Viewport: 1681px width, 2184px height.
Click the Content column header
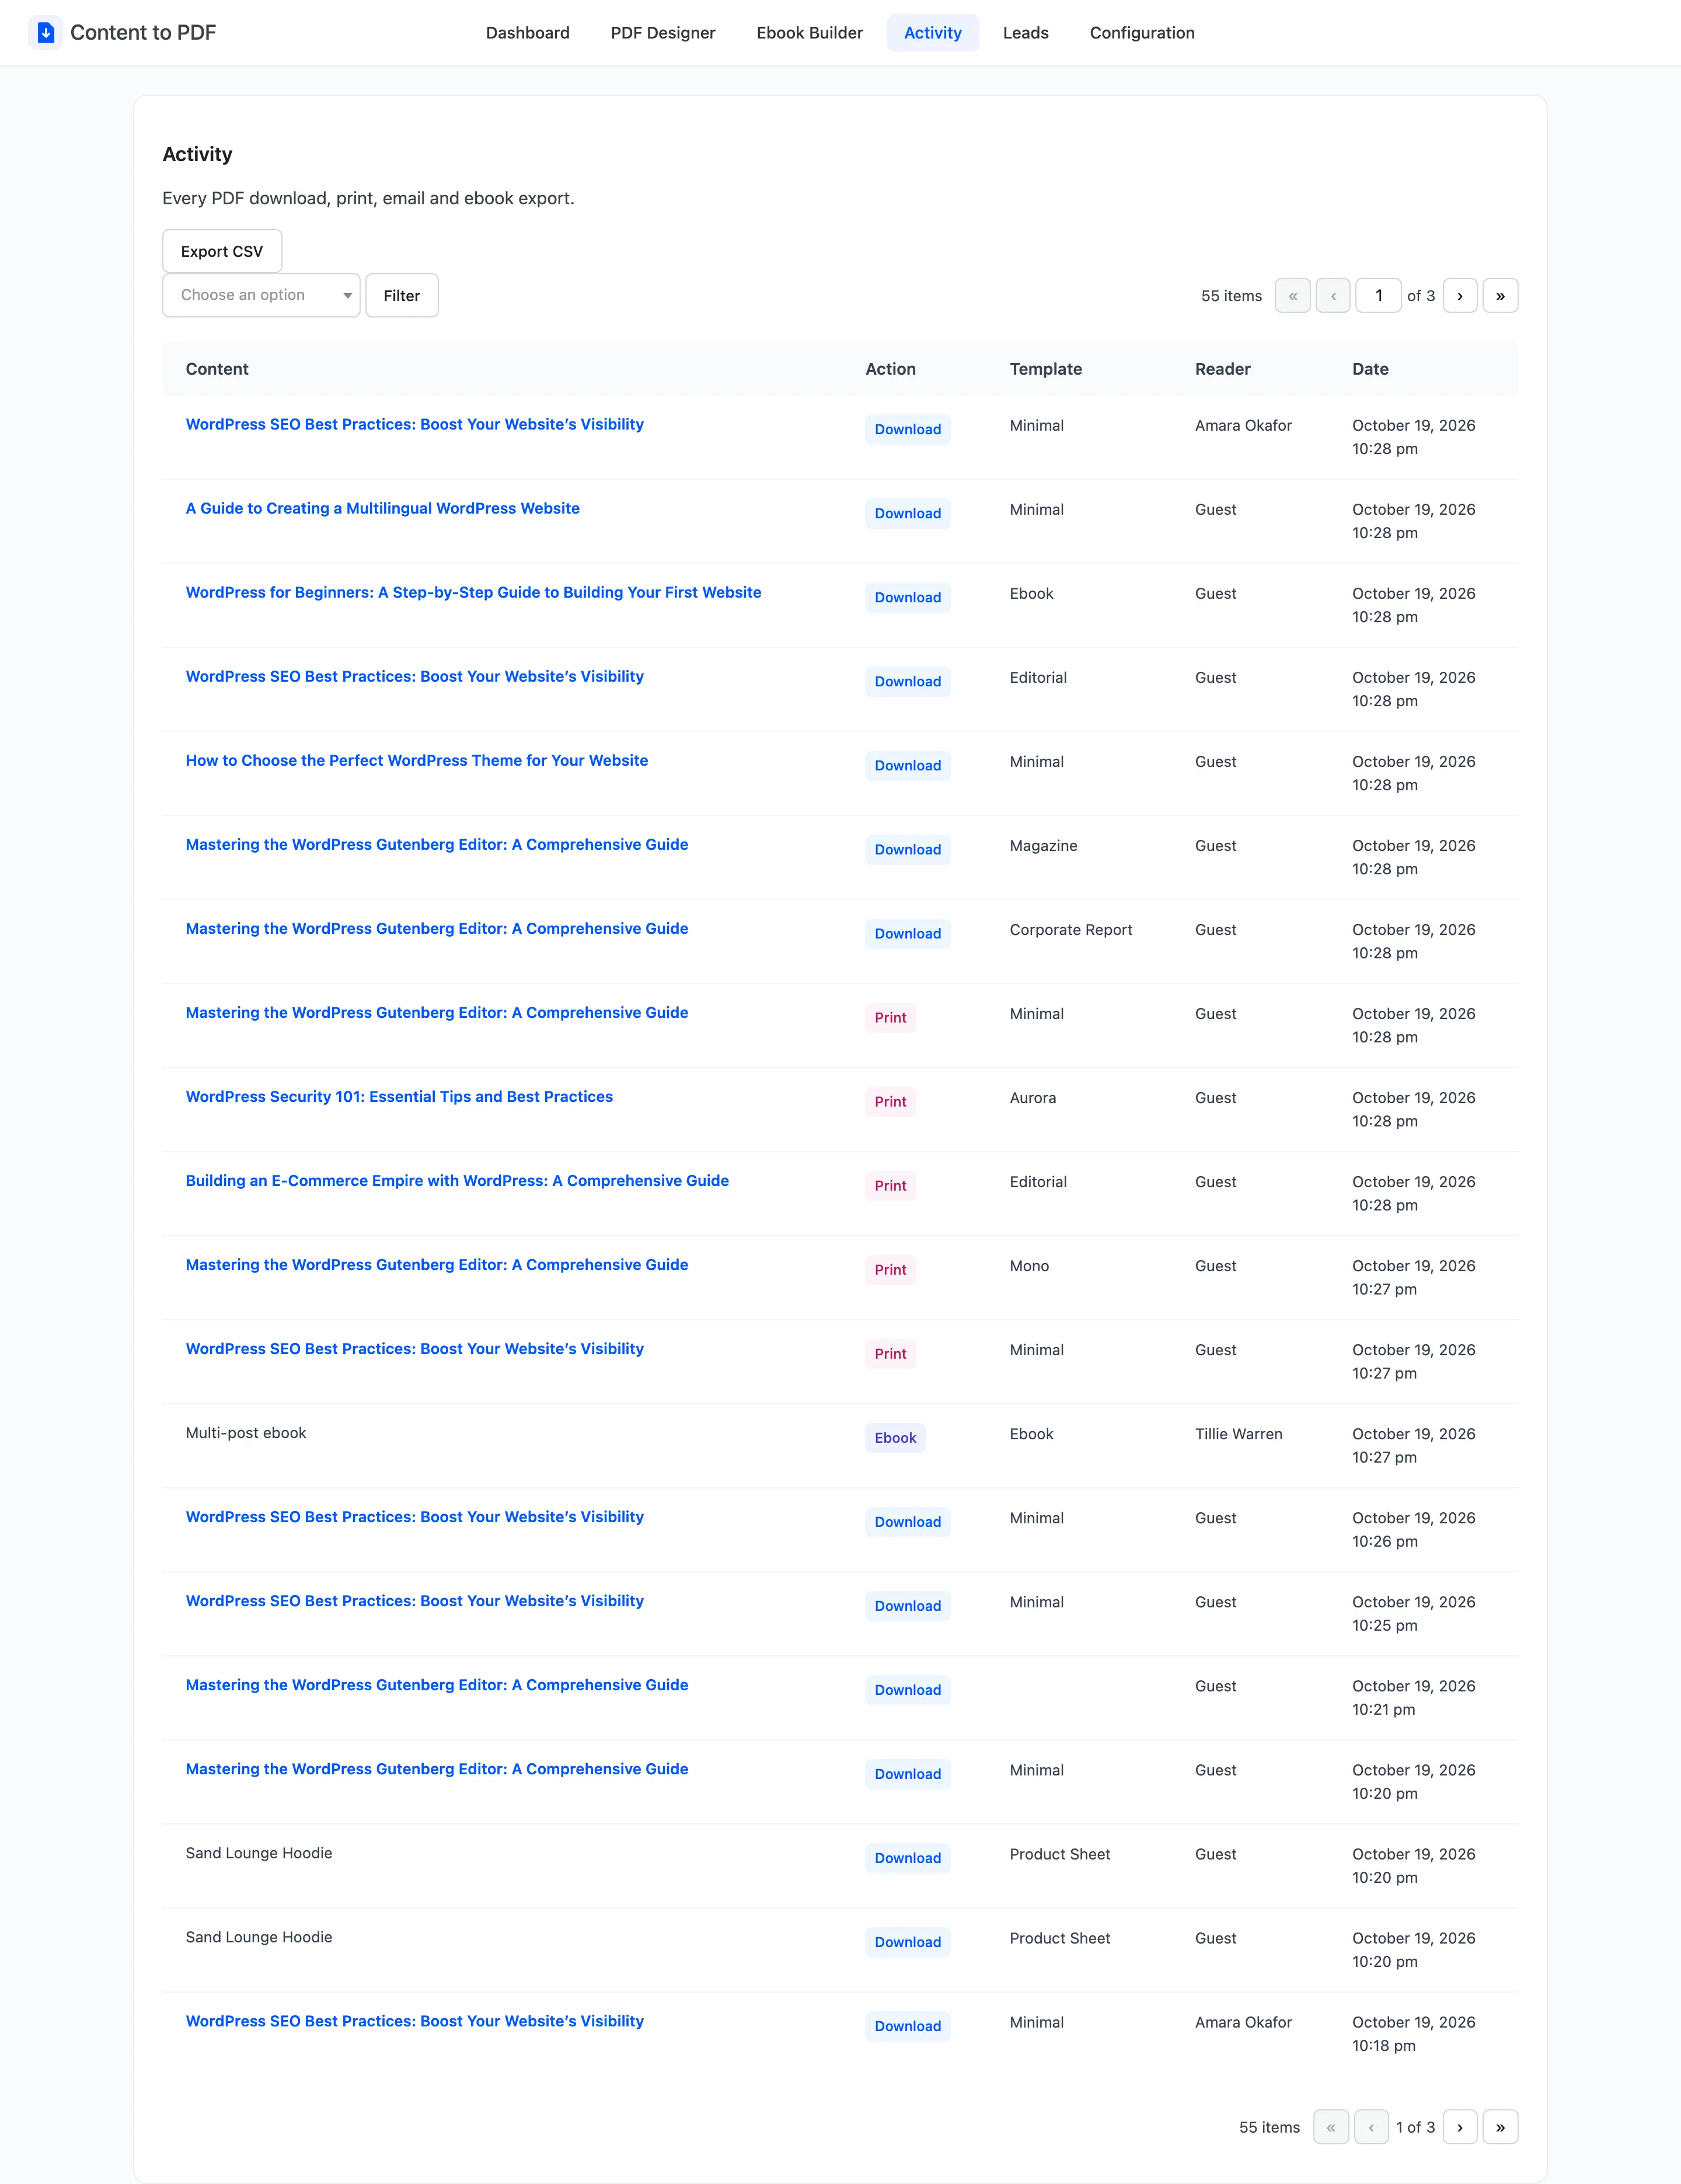(x=217, y=368)
